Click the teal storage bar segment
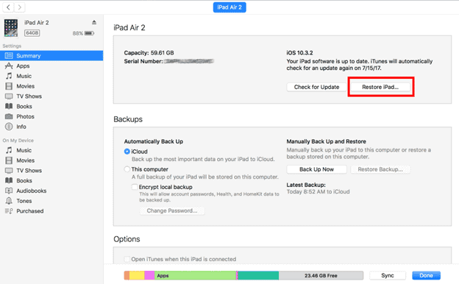Viewport: 459px width, 284px height. pyautogui.click(x=258, y=275)
